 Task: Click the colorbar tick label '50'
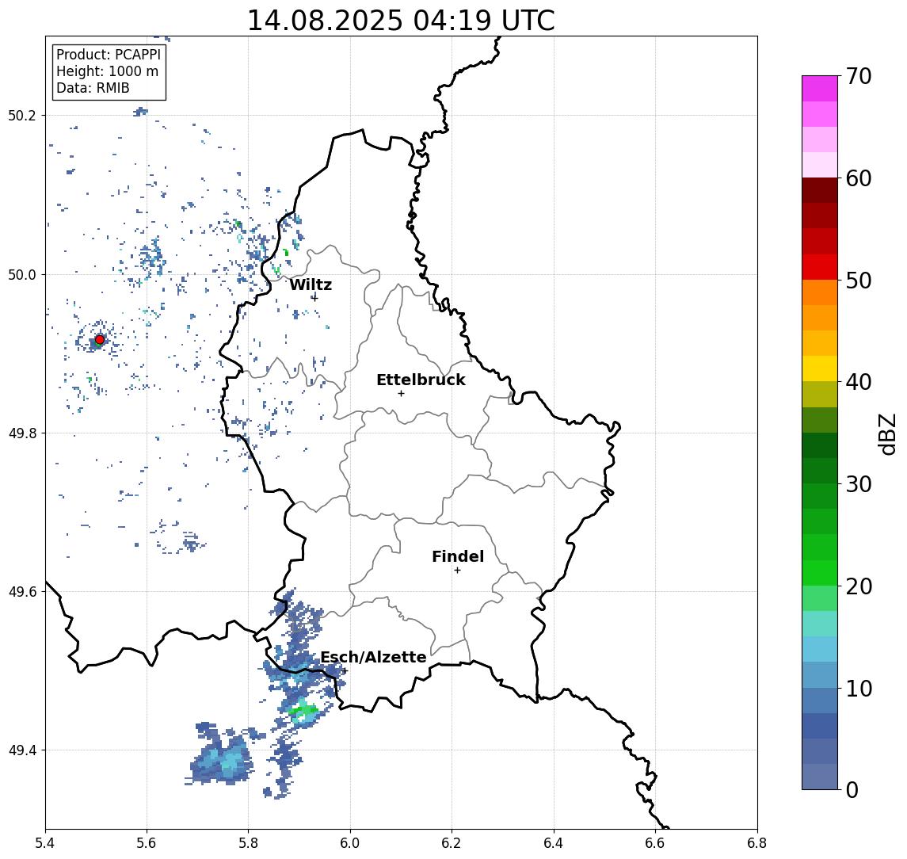(x=859, y=281)
